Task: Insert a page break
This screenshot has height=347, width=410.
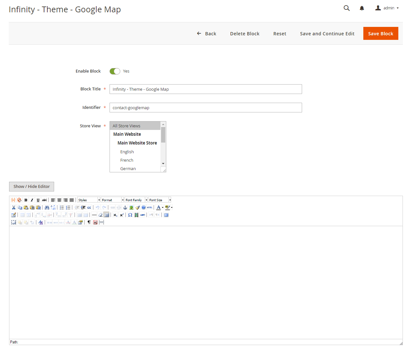Action: click(x=101, y=222)
